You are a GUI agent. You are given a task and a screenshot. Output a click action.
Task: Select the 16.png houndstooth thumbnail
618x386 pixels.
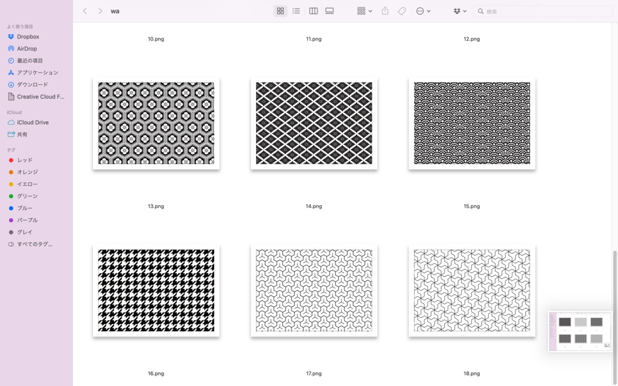pyautogui.click(x=156, y=291)
